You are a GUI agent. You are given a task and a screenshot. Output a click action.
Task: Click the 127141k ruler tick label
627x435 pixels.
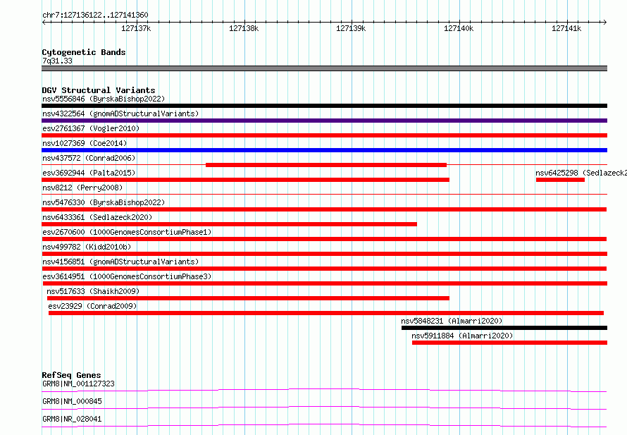(566, 28)
